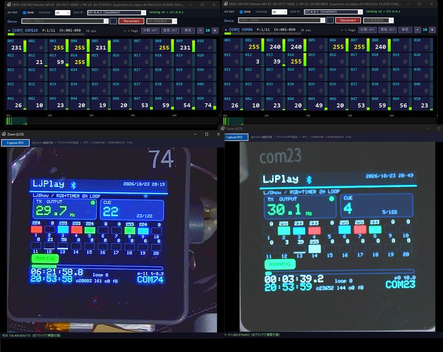
Task: Click "← → Page" label in Monitor #3
Action: 131,31
